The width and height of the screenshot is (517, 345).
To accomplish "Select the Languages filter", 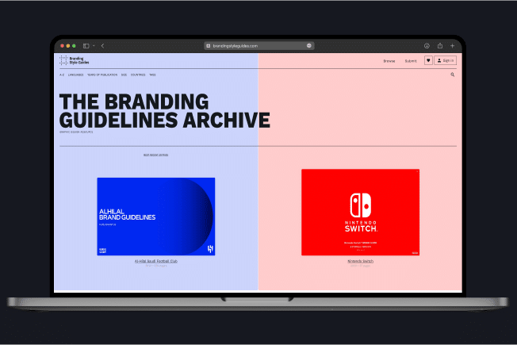I will point(75,75).
